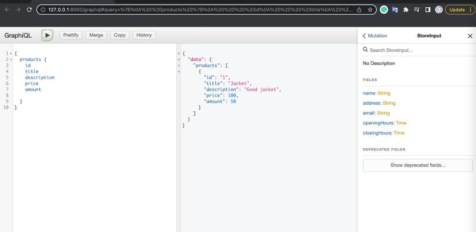Open String type of name field
The height and width of the screenshot is (232, 476).
click(384, 93)
